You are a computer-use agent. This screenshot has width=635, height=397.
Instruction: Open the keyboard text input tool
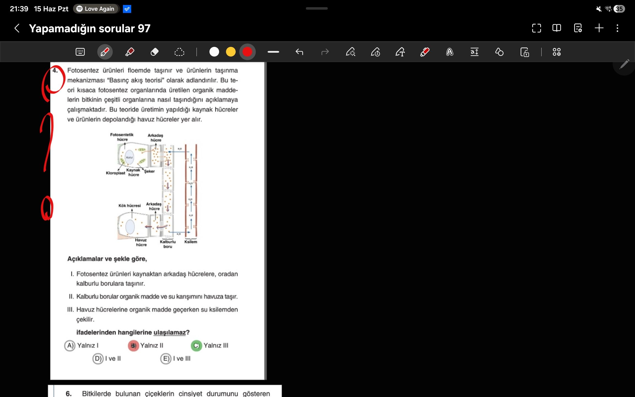point(80,52)
